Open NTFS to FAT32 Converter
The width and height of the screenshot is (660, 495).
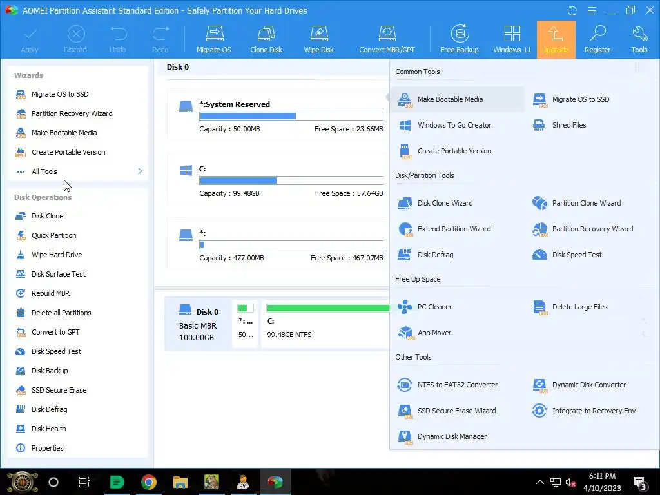448,385
